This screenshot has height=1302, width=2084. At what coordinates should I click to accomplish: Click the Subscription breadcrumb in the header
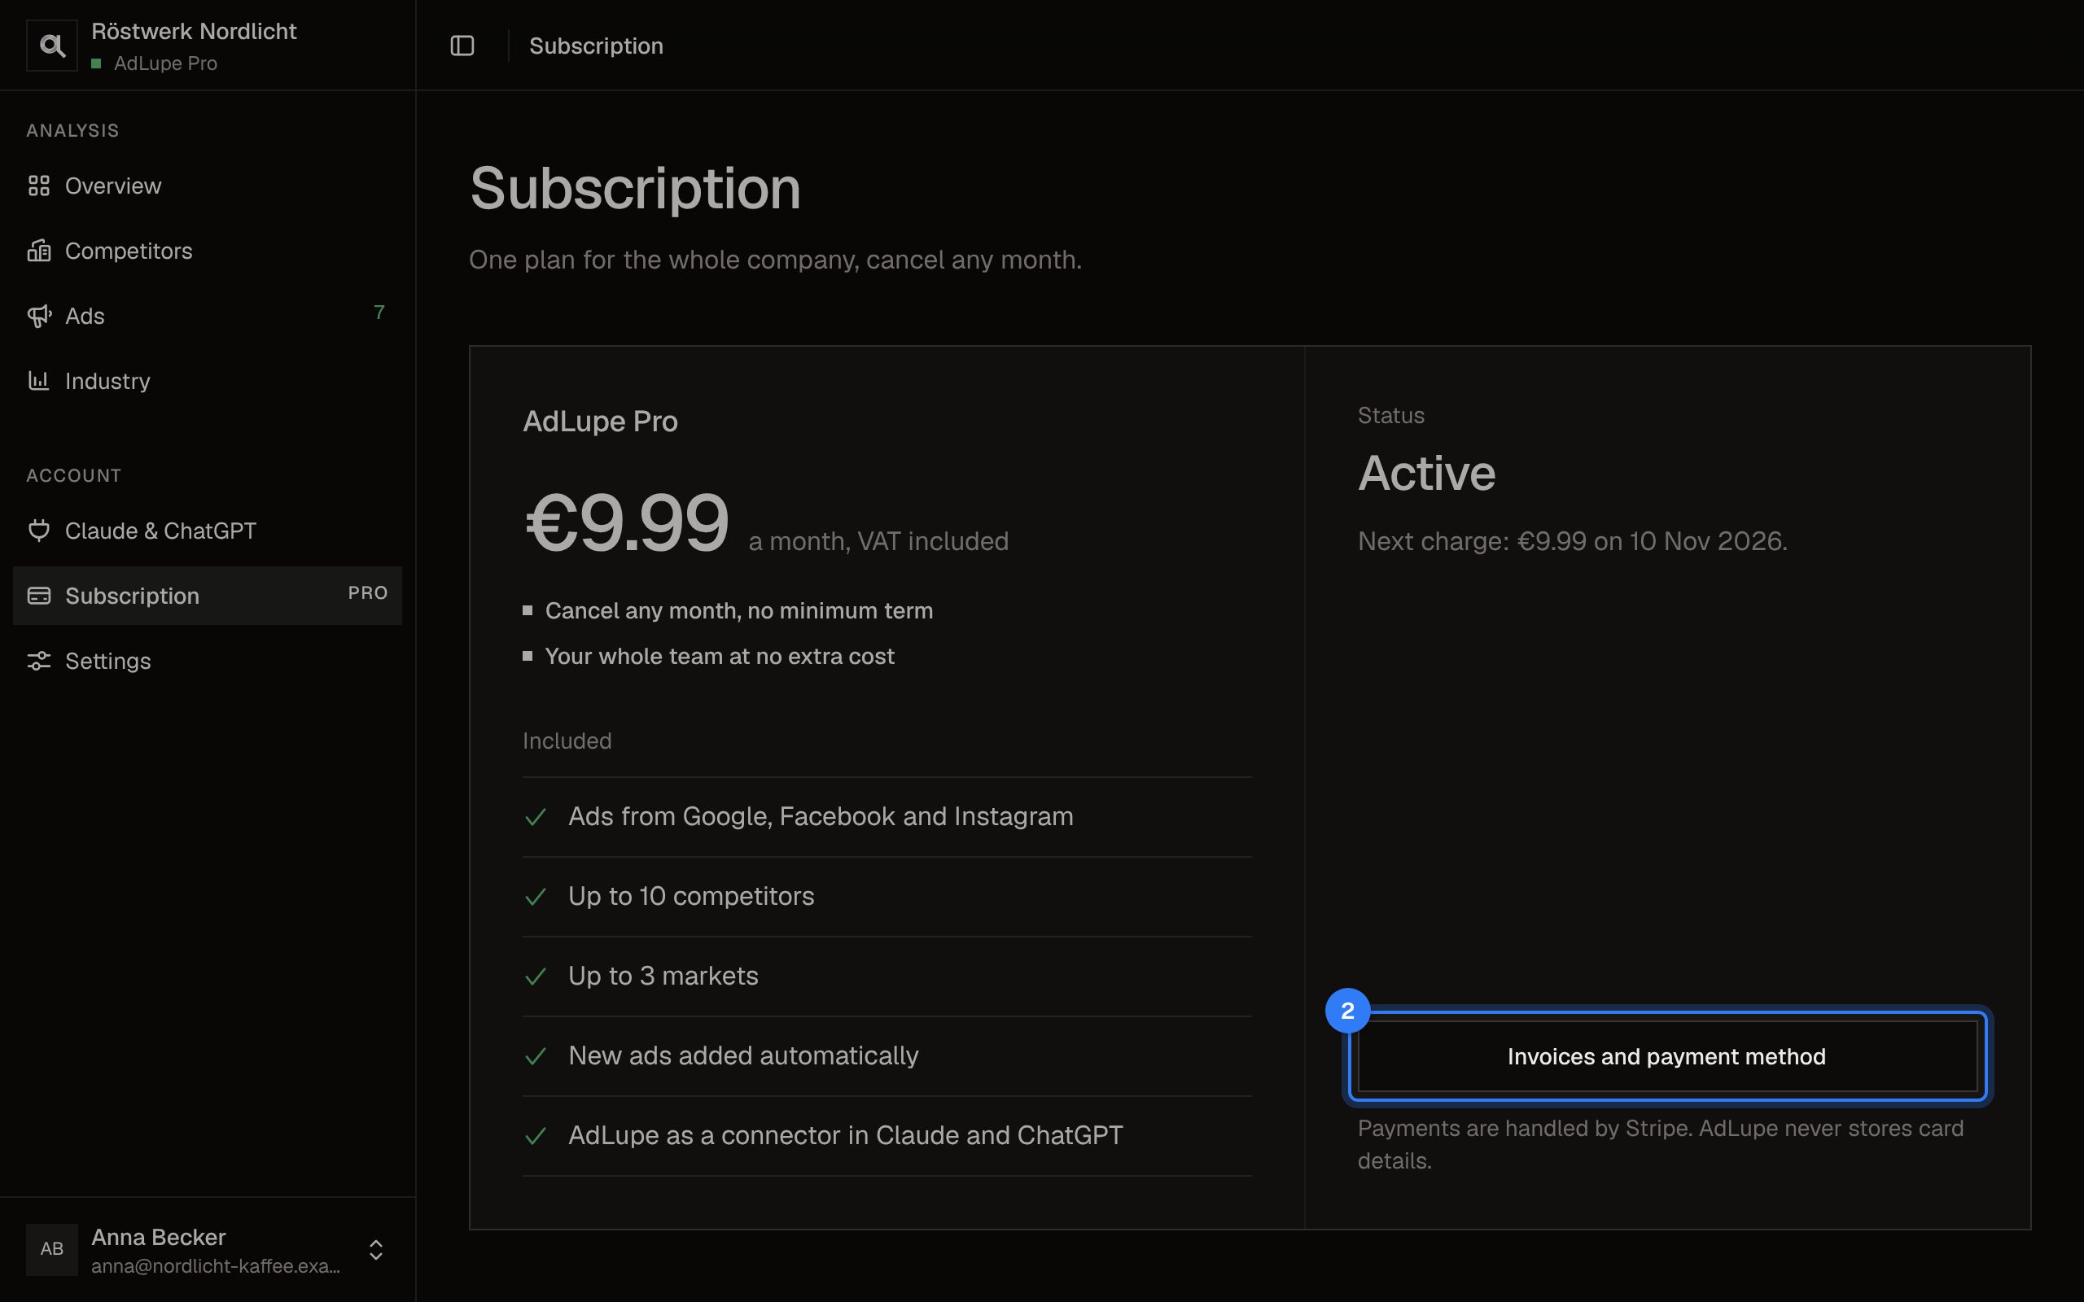pos(596,46)
